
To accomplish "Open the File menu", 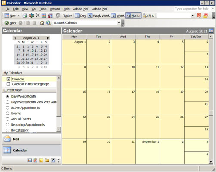I will (7, 9).
